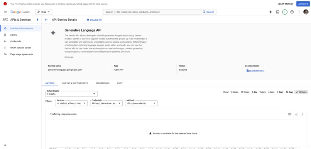This screenshot has width=311, height=149.
Task: Click the OAuth consent screen icon
Action: click(x=5, y=48)
